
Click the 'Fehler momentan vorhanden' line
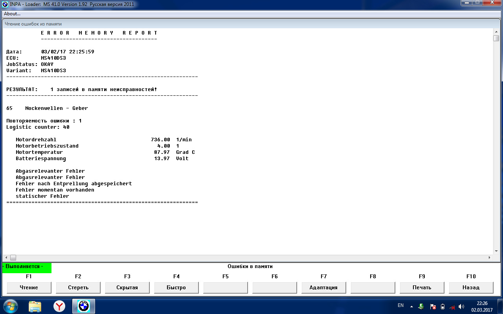point(55,190)
